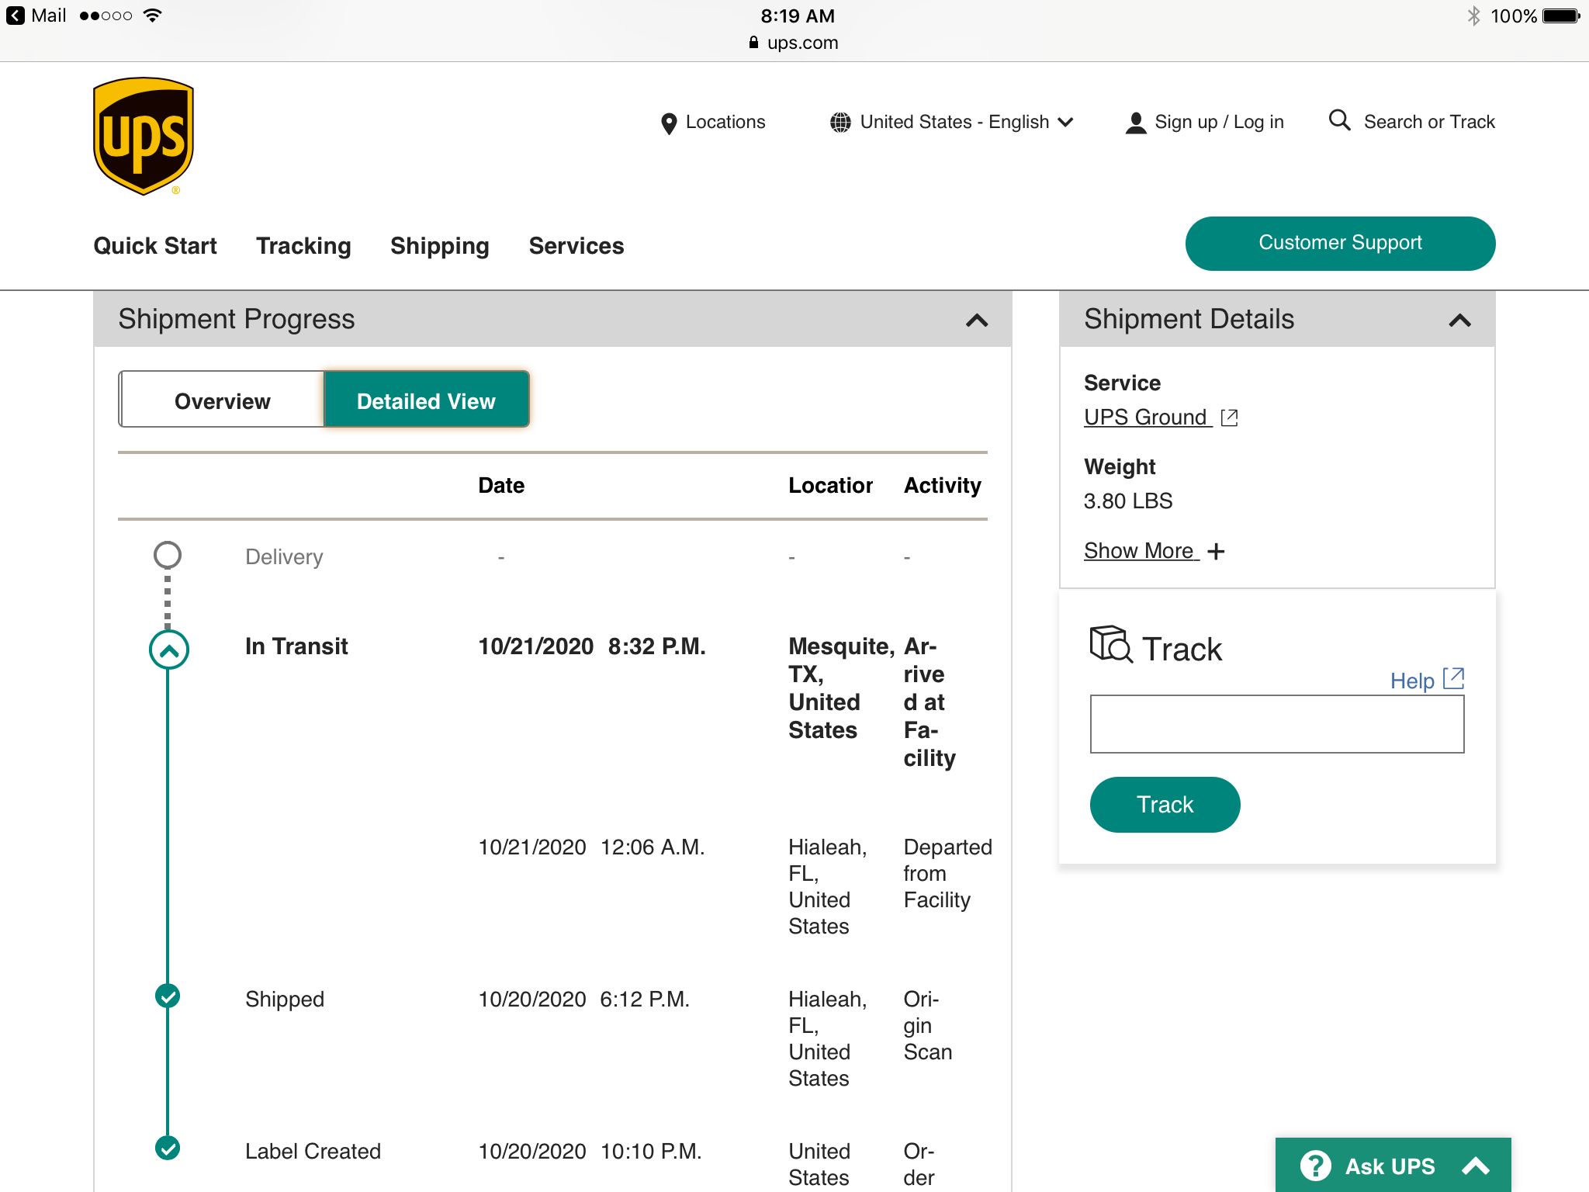The height and width of the screenshot is (1192, 1589).
Task: Click the Departed from Facility activity
Action: (947, 873)
